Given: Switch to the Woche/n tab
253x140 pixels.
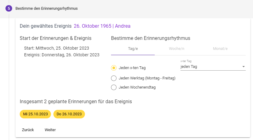Looking at the screenshot, I should (x=177, y=49).
